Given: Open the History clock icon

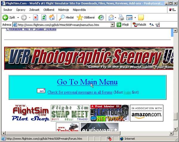Looking at the screenshot, I should tap(101, 18).
